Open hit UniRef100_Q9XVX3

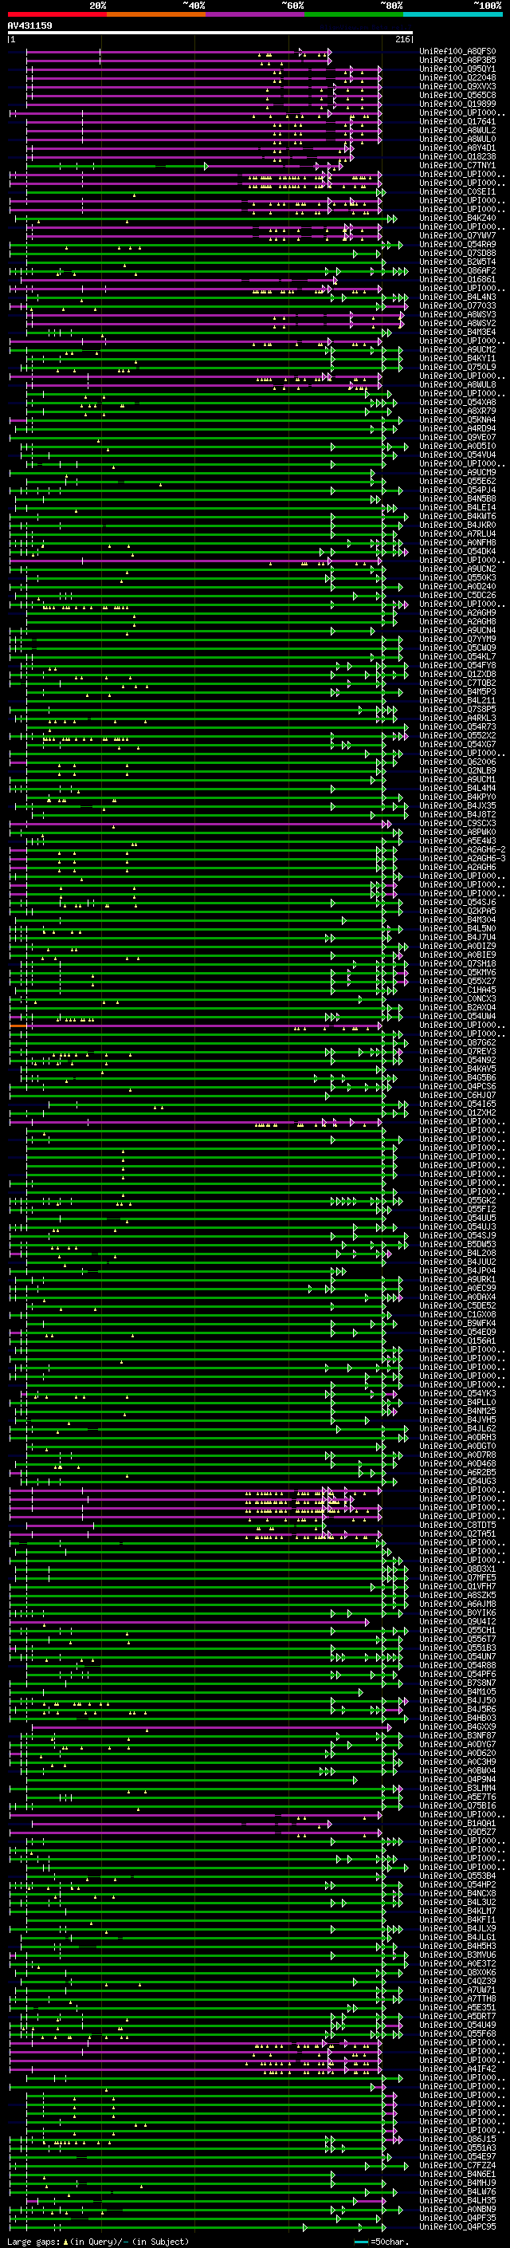(x=457, y=86)
